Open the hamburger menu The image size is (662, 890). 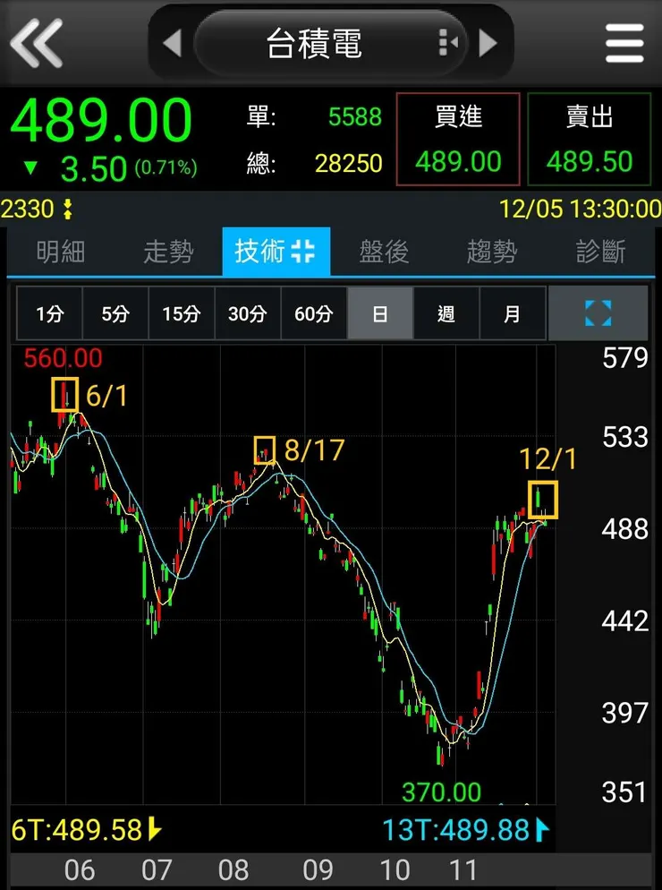(x=624, y=43)
